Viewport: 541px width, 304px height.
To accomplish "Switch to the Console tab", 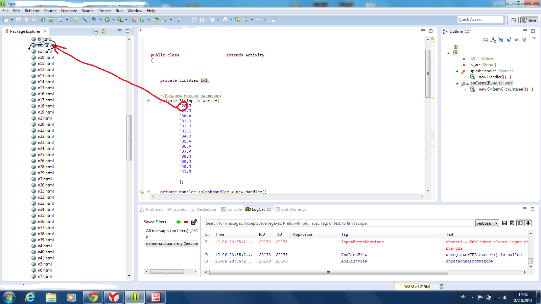I will tap(232, 209).
